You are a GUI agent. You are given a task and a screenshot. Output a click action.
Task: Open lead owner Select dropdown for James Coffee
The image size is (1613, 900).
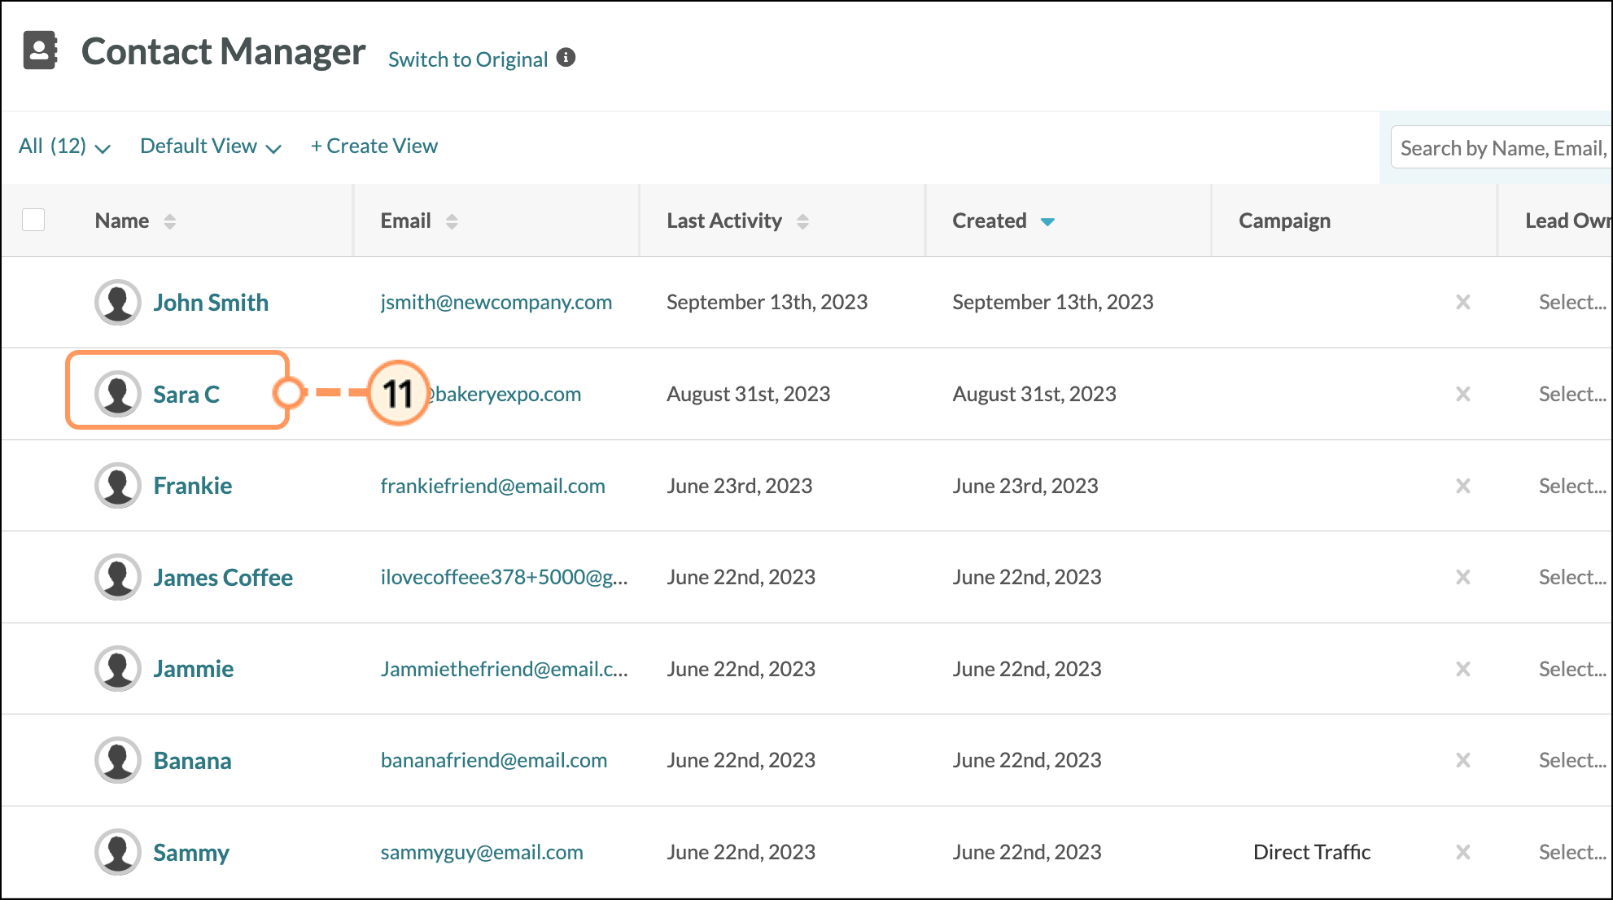pos(1571,577)
